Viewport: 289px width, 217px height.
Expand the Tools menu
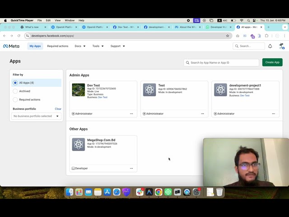click(98, 46)
